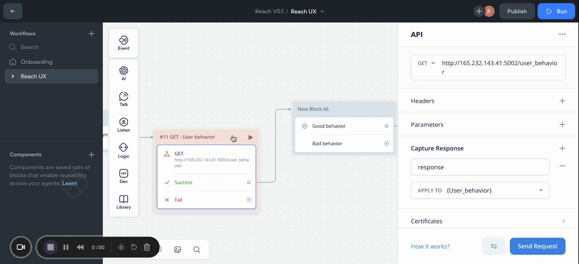Open the Event block menu

pyautogui.click(x=124, y=43)
